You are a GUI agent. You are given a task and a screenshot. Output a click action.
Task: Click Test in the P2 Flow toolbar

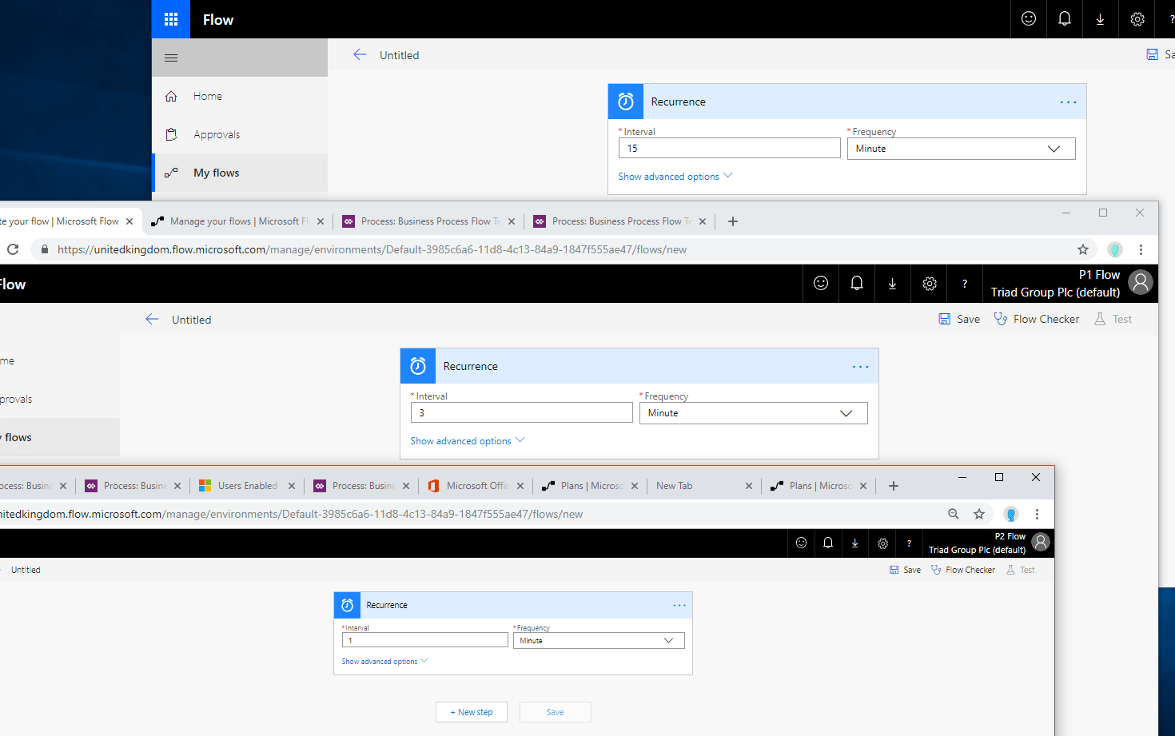(1020, 570)
